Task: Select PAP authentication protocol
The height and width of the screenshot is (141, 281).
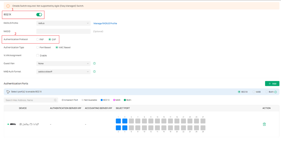Action: 38,39
